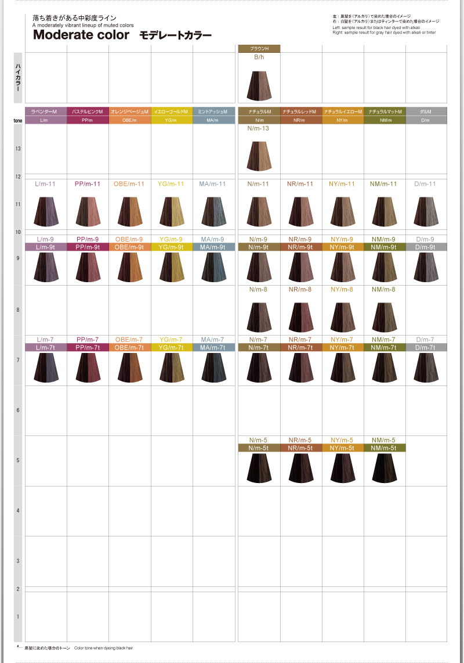Viewport: 464px width, 663px height.
Task: Click the NM/m-11 text label
Action: click(385, 184)
